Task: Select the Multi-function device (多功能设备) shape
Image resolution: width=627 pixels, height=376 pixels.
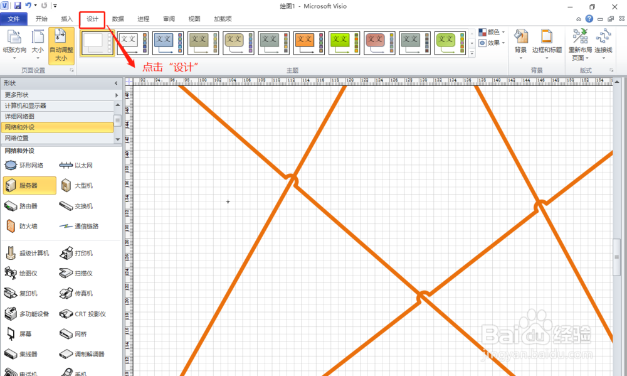Action: pyautogui.click(x=27, y=314)
